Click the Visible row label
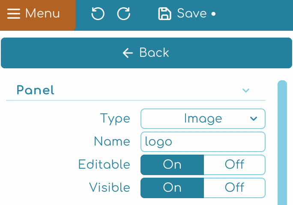The image size is (293, 205). click(110, 188)
